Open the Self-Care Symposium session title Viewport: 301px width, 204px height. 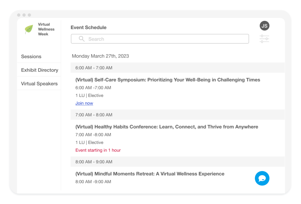(x=168, y=80)
